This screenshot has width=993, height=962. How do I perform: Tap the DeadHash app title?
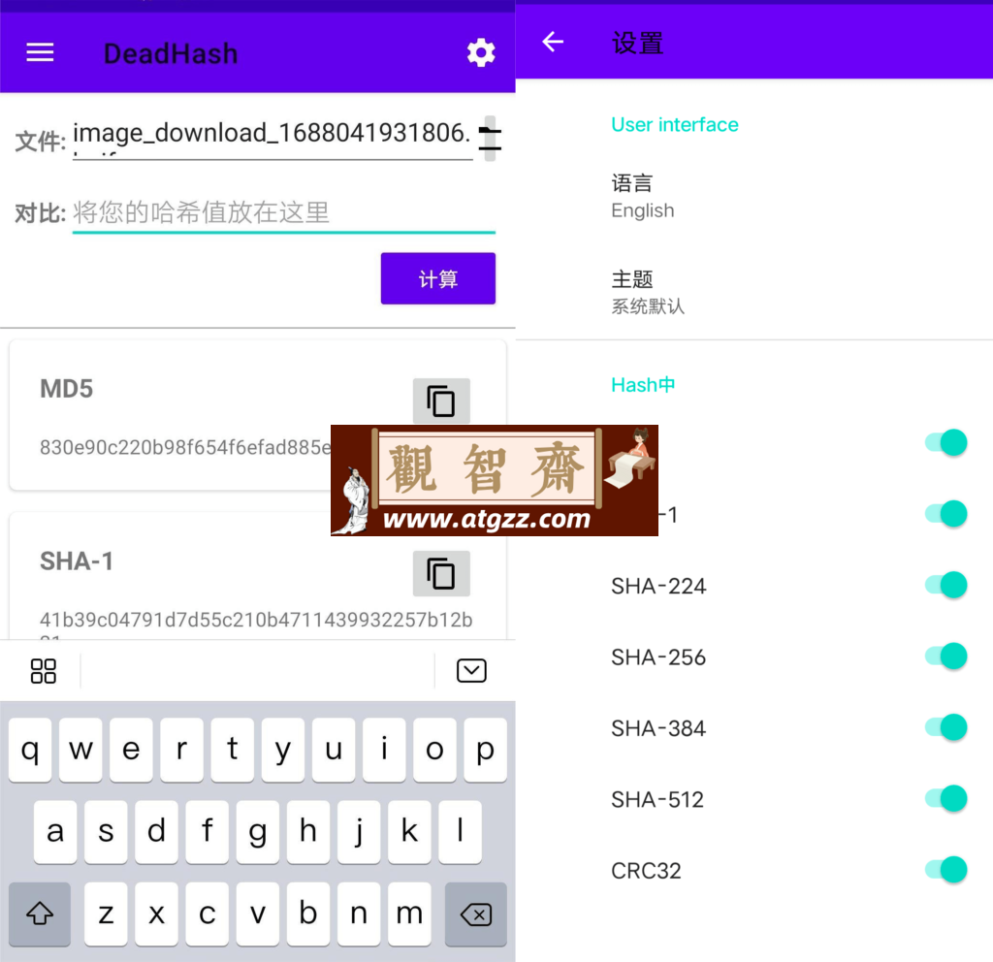[x=171, y=54]
